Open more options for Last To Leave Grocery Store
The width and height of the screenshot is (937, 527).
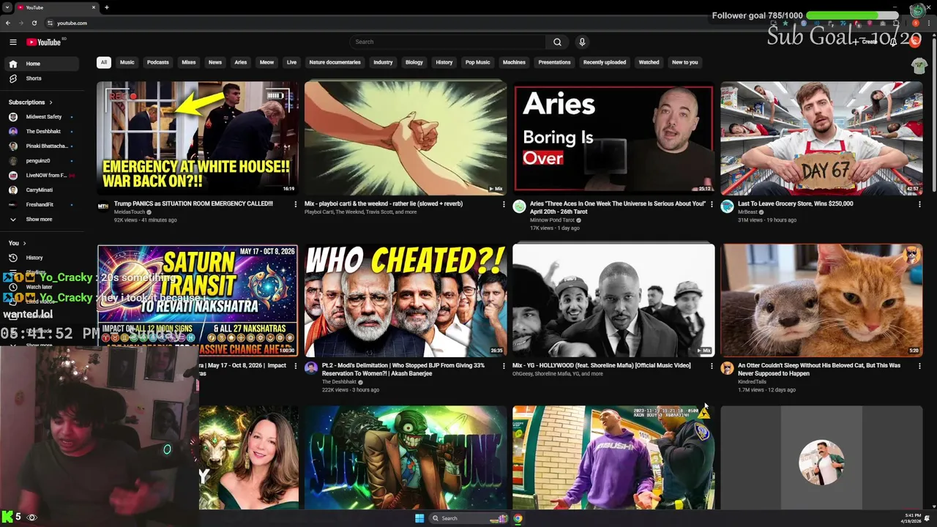click(919, 204)
